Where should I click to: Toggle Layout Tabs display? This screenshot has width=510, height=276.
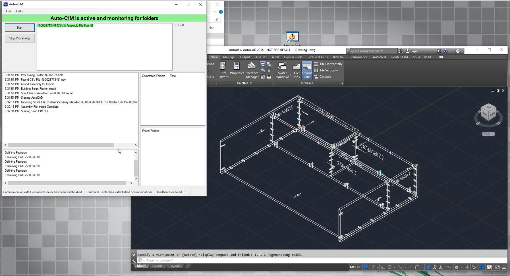[307, 70]
